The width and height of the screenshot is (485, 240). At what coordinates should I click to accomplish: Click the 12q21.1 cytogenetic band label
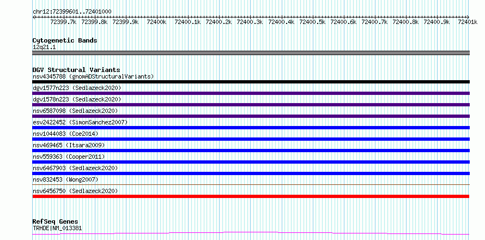(44, 47)
